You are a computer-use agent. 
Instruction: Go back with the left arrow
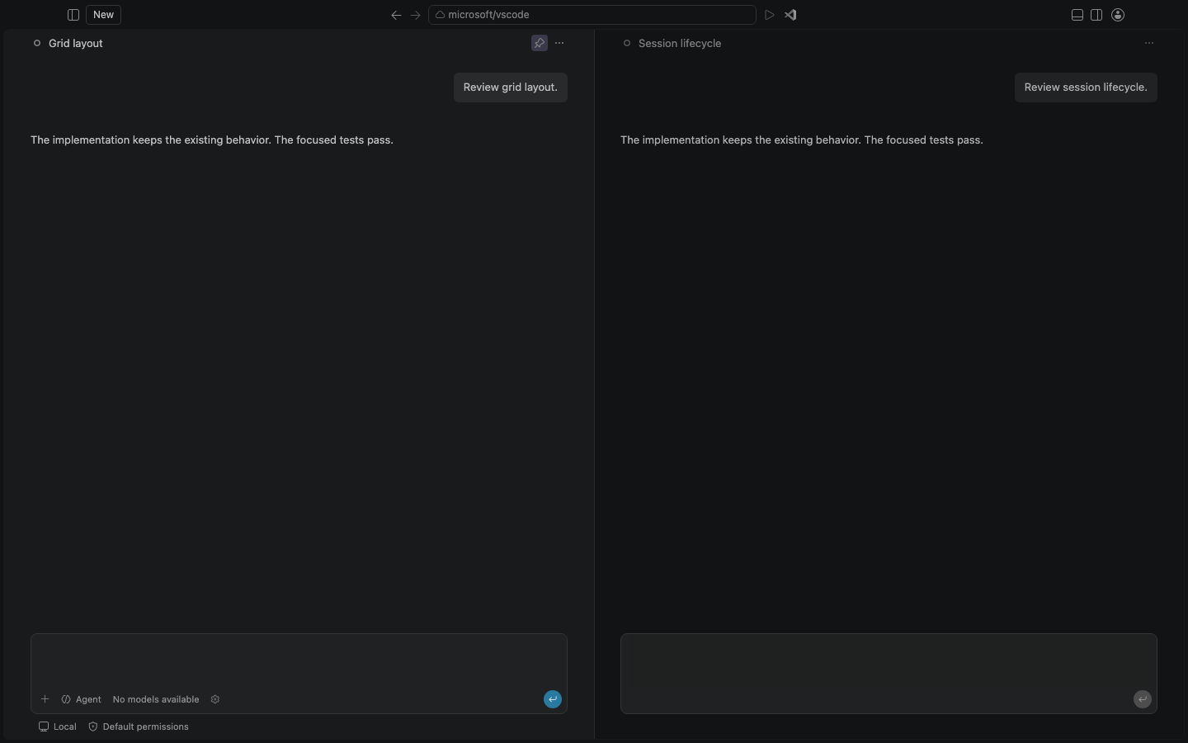(x=396, y=15)
